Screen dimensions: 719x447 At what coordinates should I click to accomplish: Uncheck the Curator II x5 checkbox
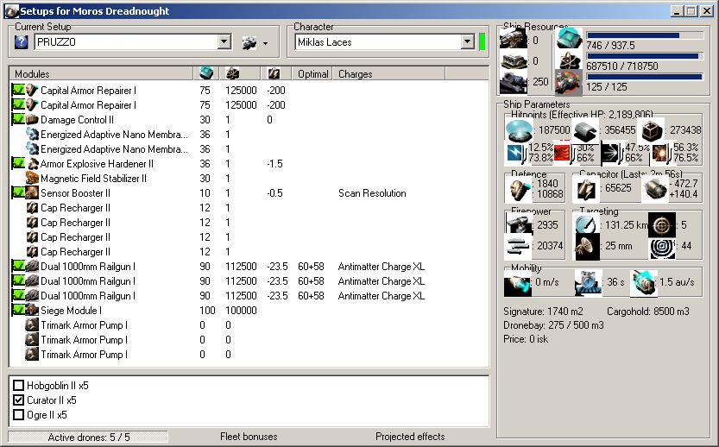tap(18, 400)
